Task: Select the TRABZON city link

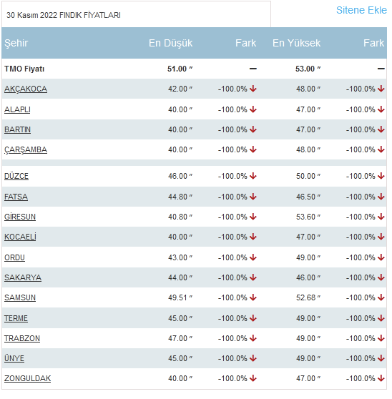Action: [22, 339]
